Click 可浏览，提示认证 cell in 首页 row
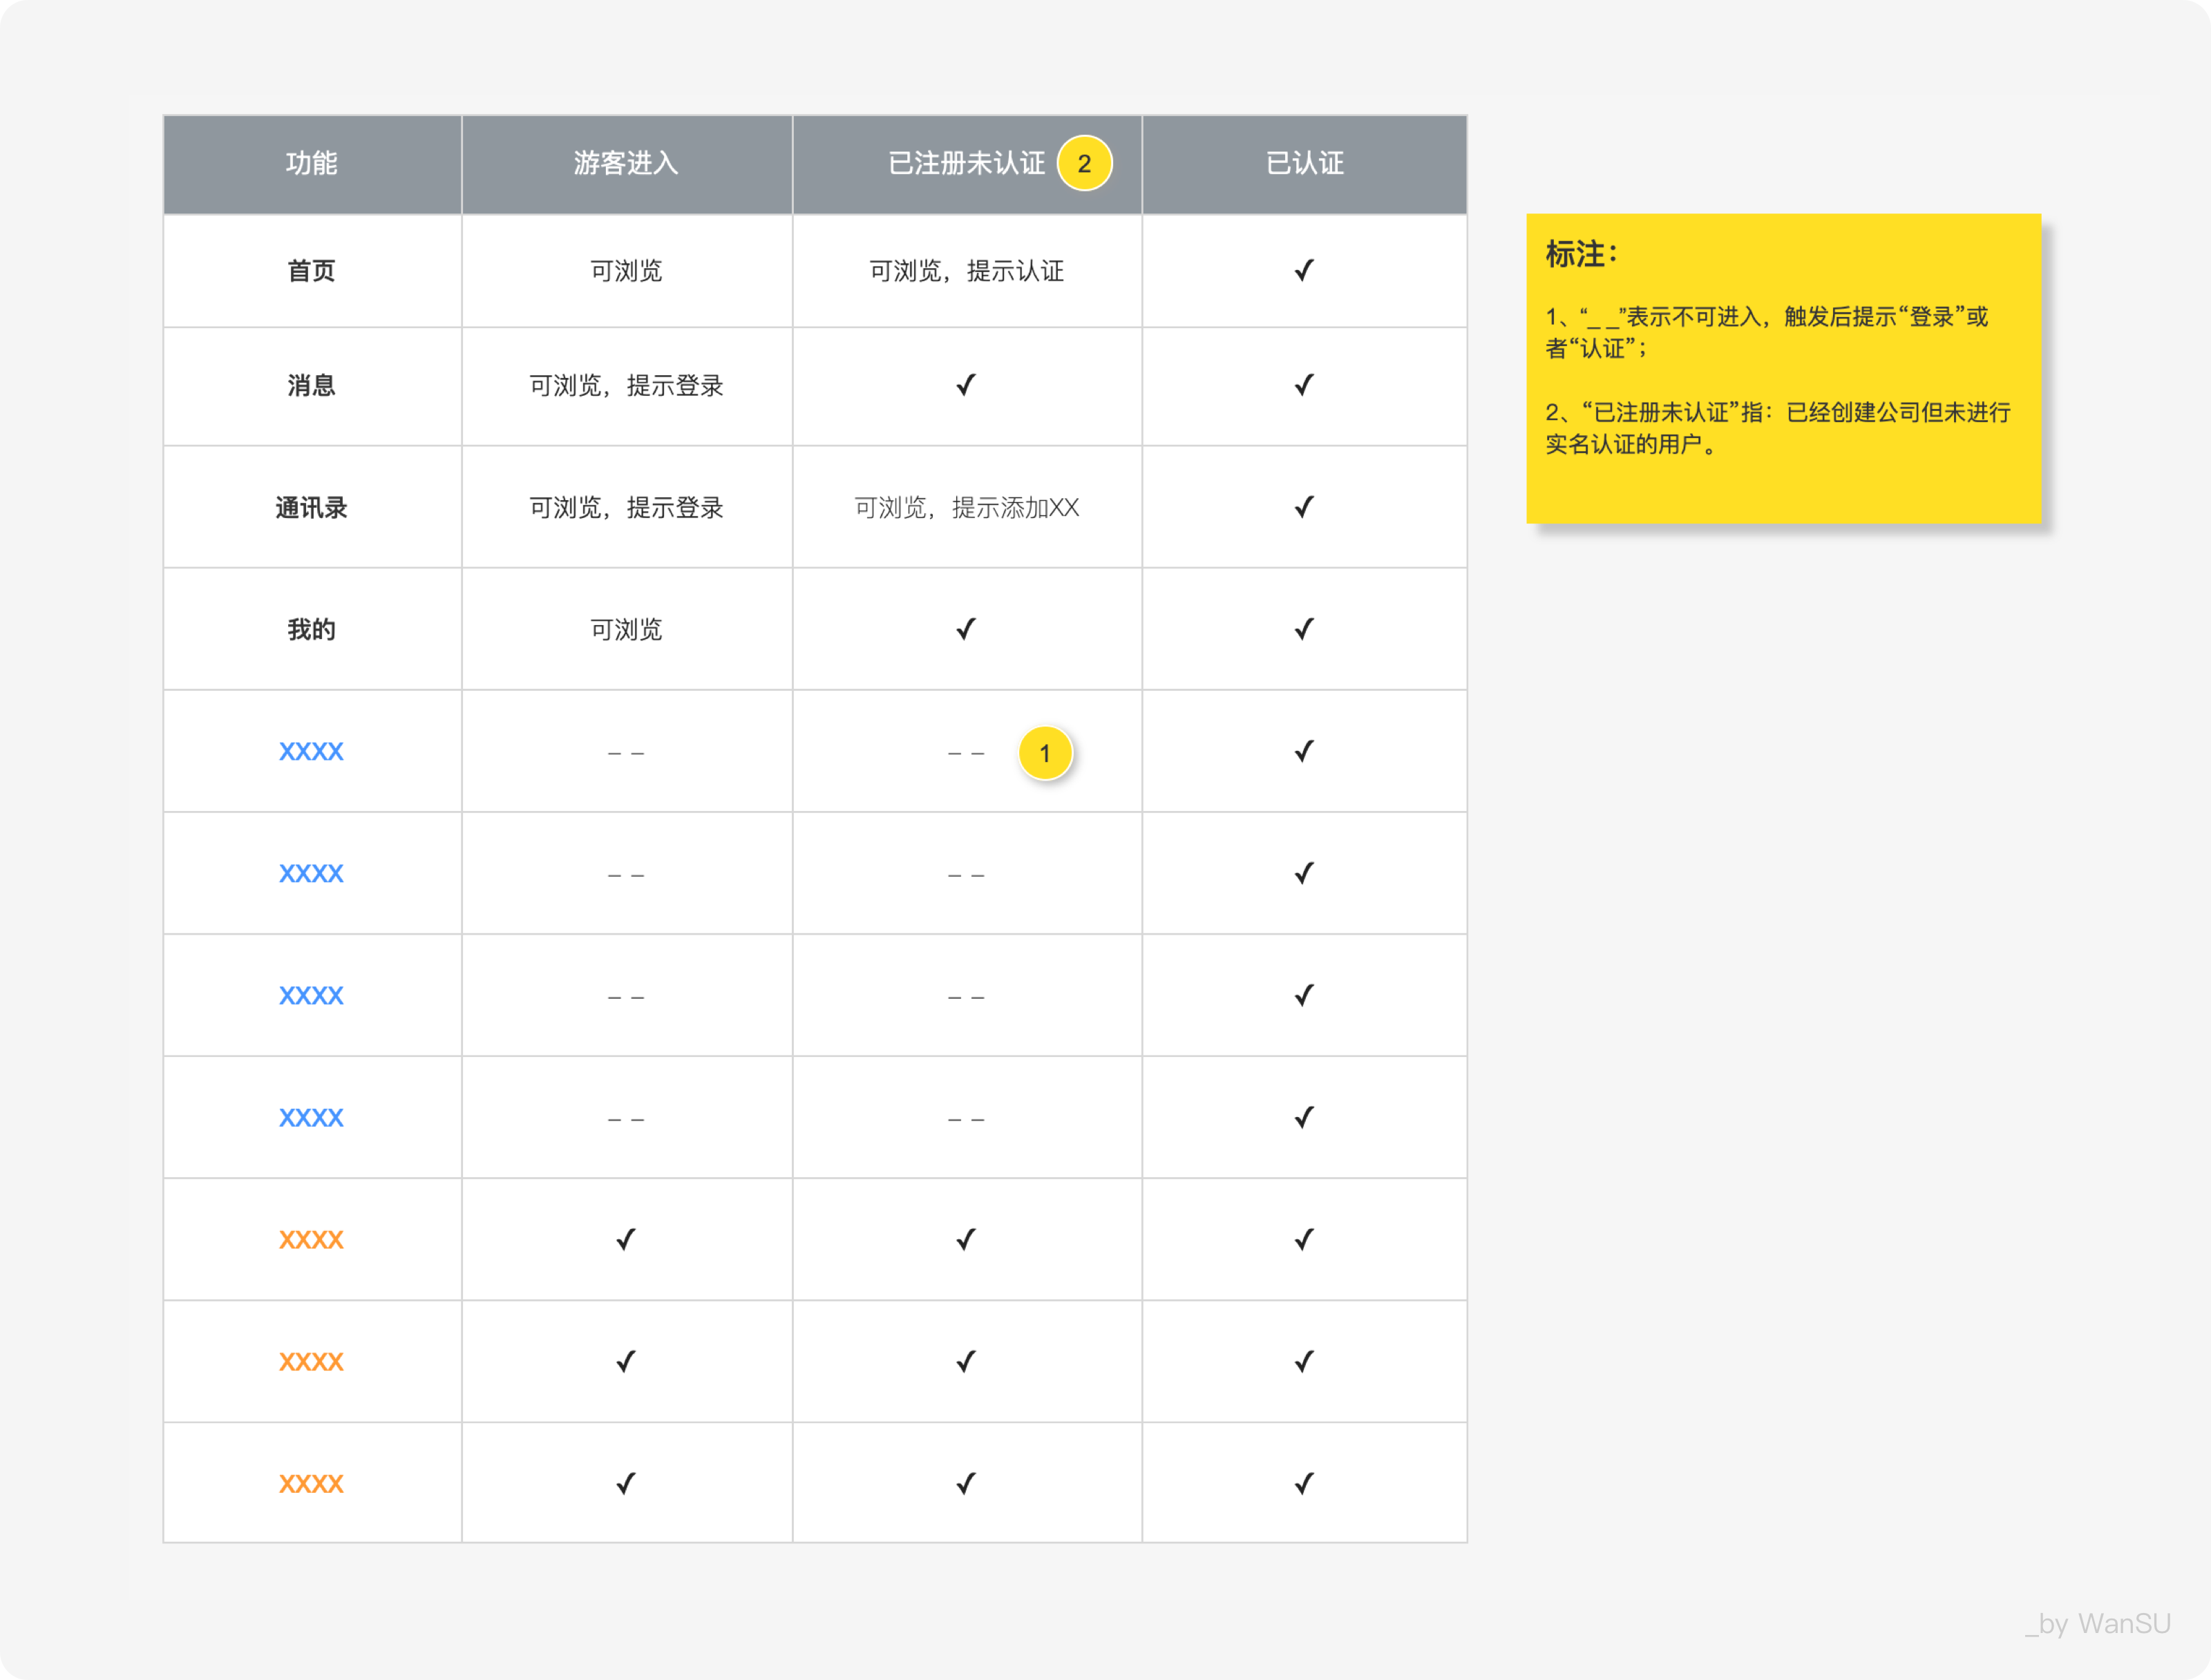2211x1680 pixels. [966, 271]
